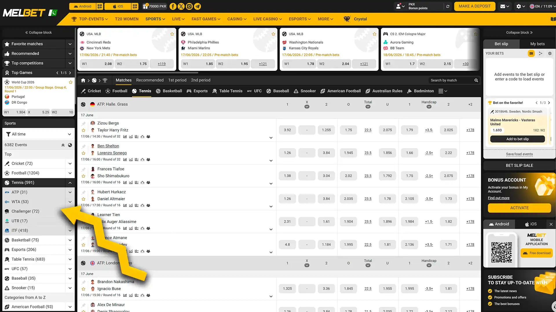The height and width of the screenshot is (312, 556).
Task: Open statistics chart icon for Zizou Bergs match
Action: [125, 137]
